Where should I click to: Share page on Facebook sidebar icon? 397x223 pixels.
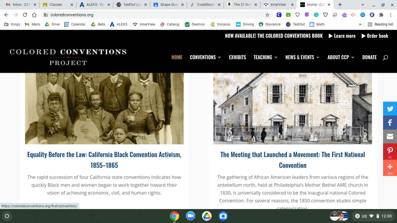pyautogui.click(x=390, y=123)
